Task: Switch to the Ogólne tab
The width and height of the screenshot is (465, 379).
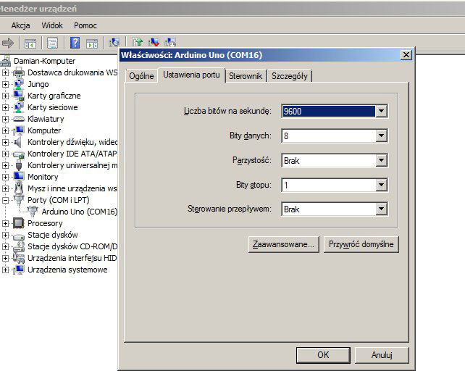Action: [141, 76]
